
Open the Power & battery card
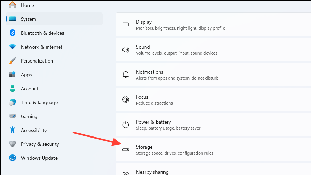(x=213, y=125)
